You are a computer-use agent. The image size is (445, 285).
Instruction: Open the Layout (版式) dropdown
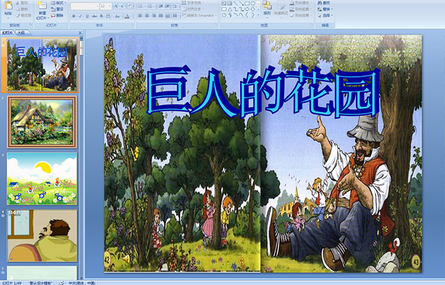(58, 3)
